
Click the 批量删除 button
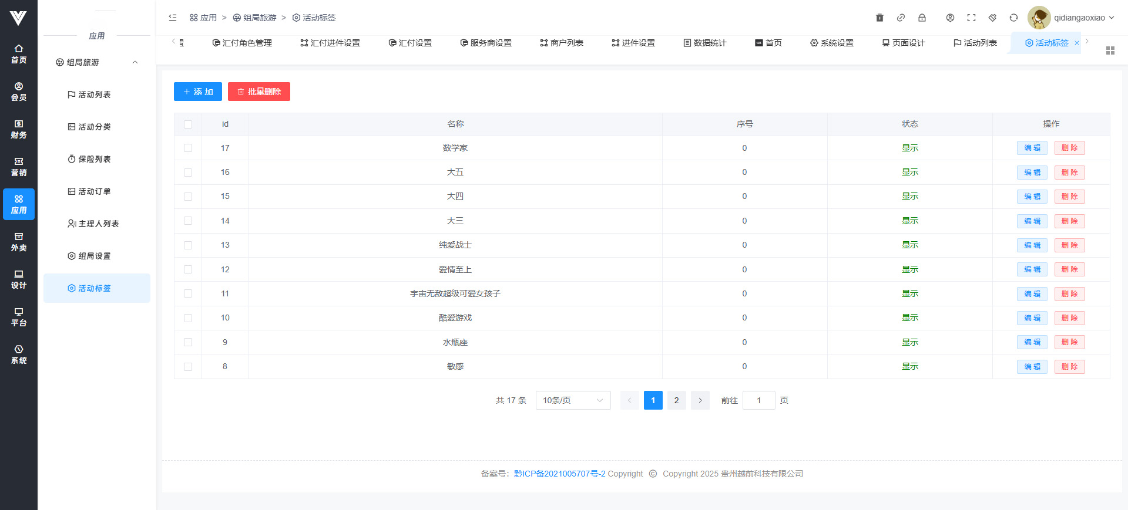click(x=259, y=92)
